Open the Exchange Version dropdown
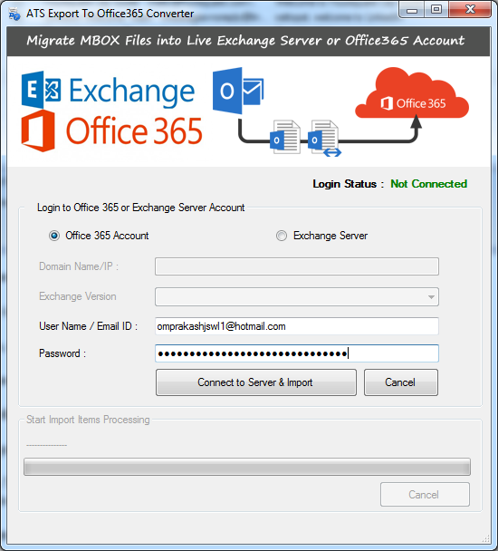 297,297
